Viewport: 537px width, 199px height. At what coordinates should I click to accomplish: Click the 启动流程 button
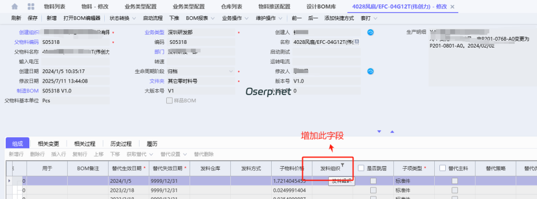(x=153, y=18)
